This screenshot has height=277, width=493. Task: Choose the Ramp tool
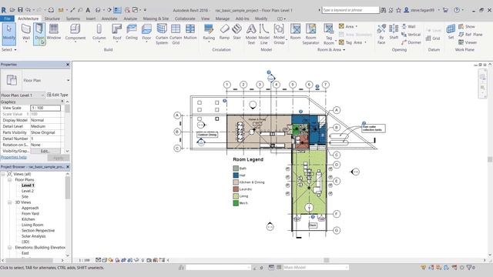click(x=224, y=32)
